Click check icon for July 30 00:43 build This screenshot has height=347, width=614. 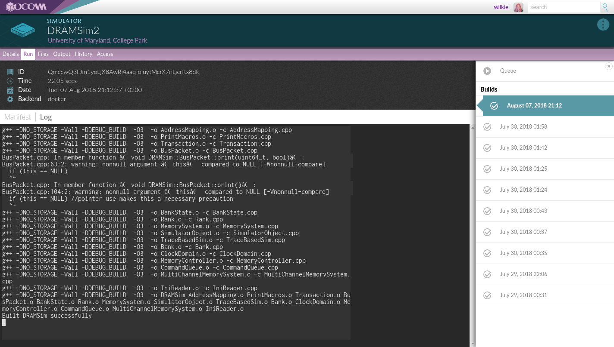487,211
